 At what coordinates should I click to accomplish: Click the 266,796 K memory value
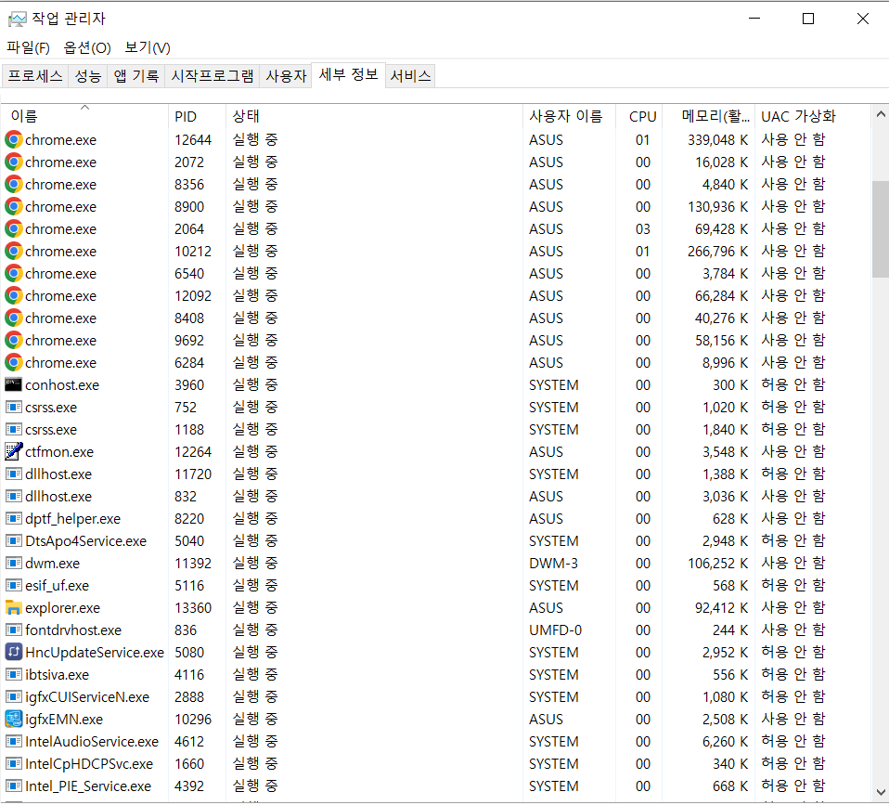[x=717, y=252]
